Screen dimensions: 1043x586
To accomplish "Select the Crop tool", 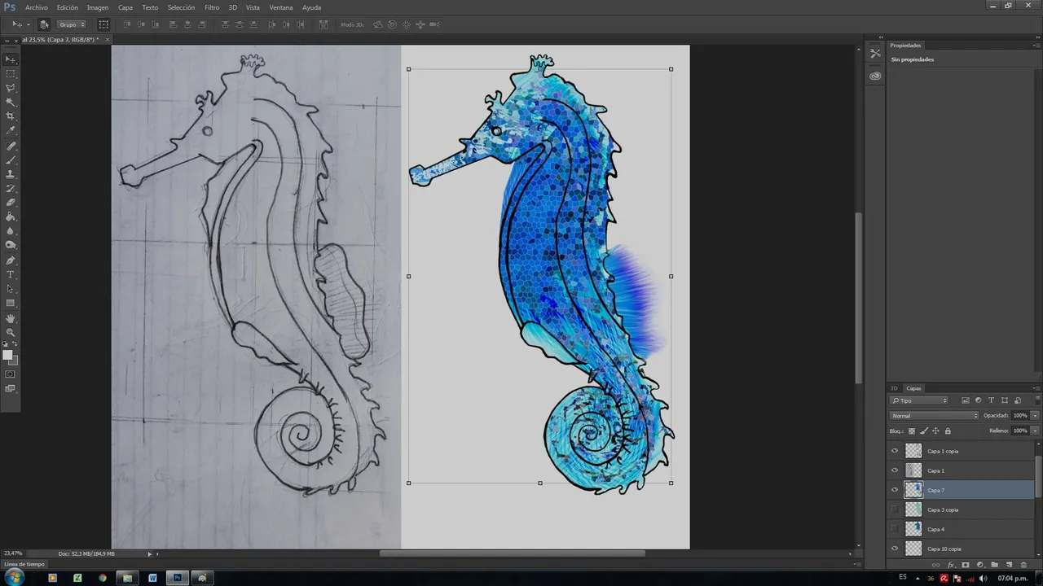I will pyautogui.click(x=11, y=116).
